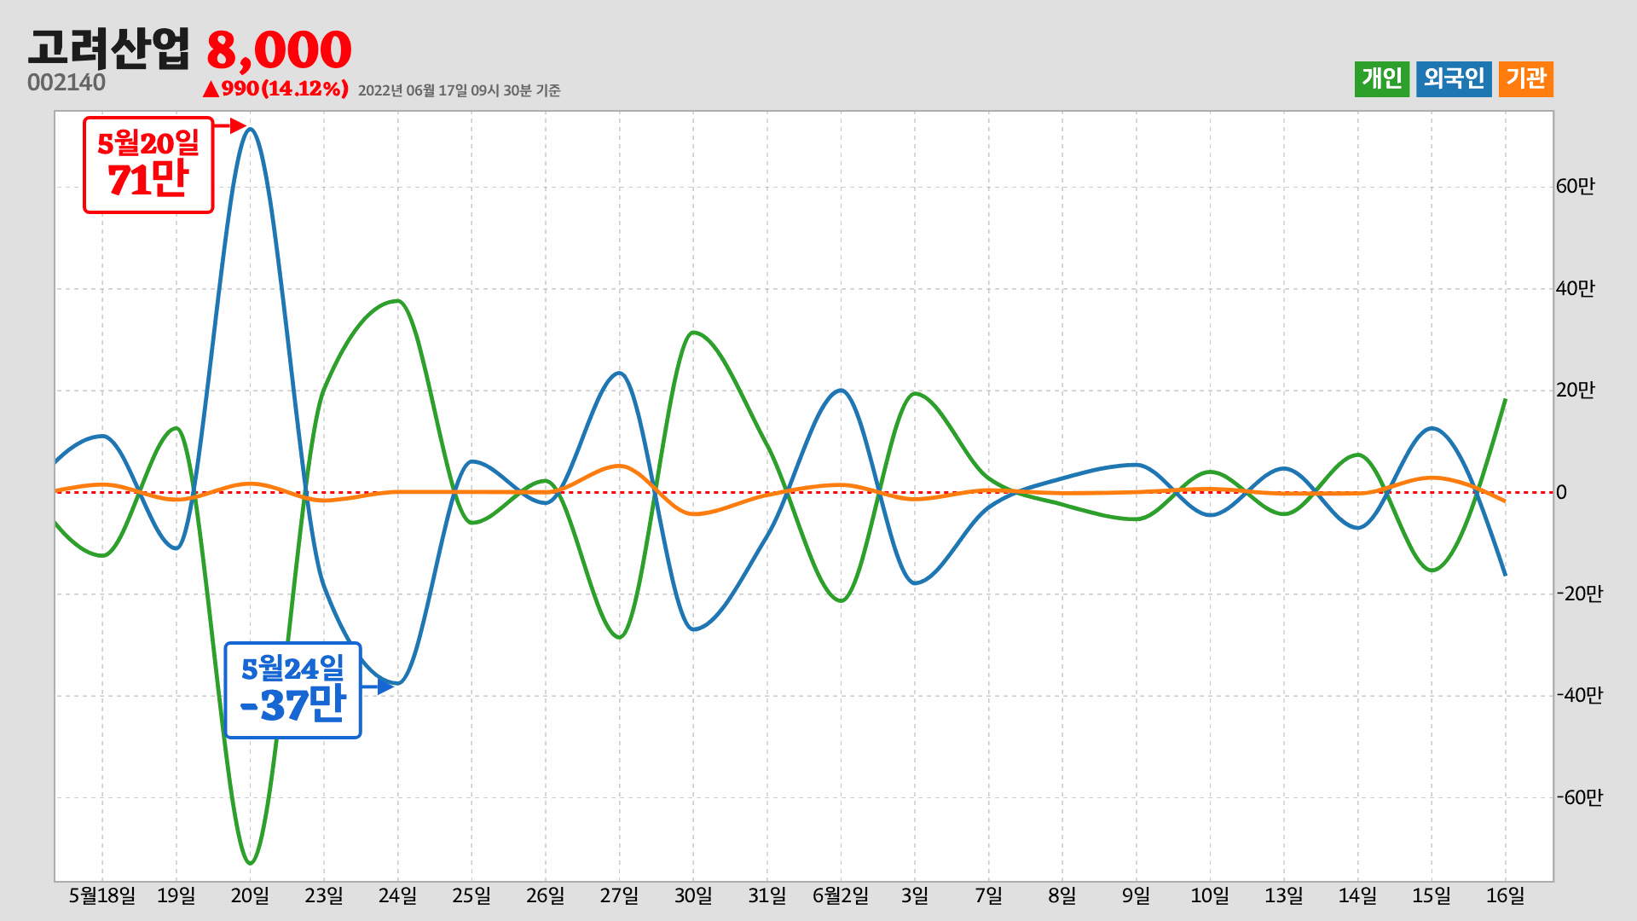Click the 27일 x-axis date label
Screen dimensions: 1637x921
click(619, 895)
